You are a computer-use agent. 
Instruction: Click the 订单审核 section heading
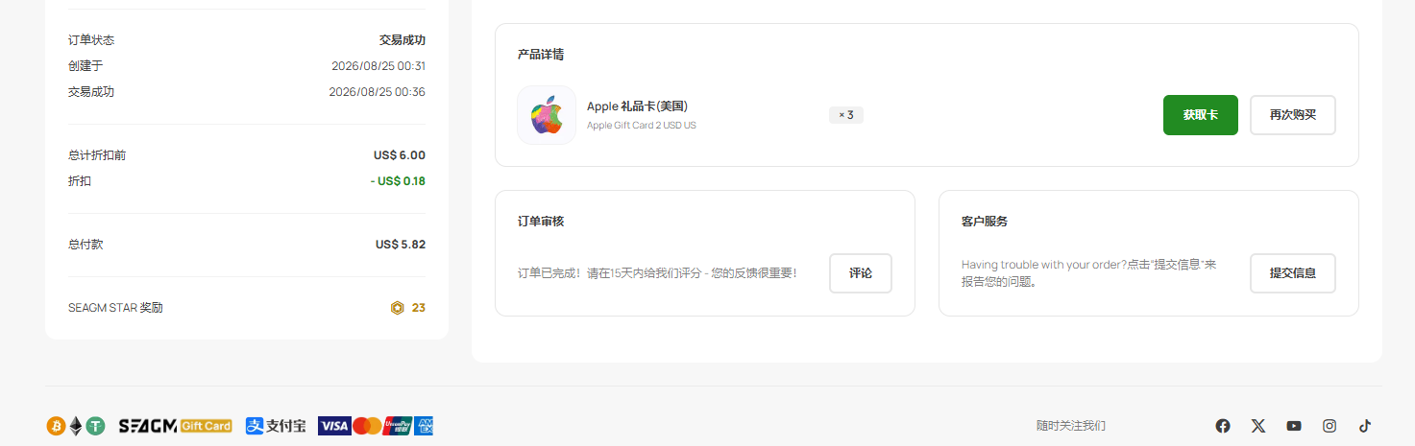click(541, 222)
